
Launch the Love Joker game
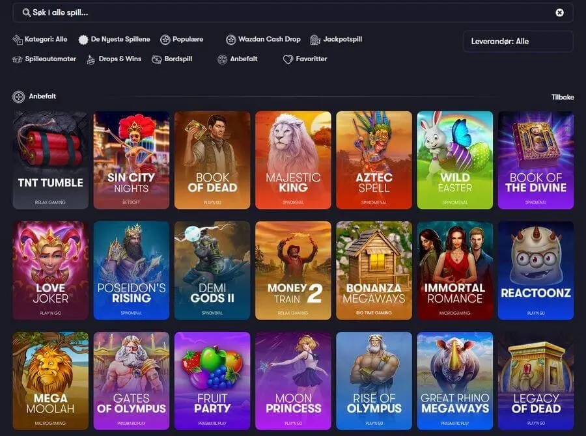click(x=50, y=271)
